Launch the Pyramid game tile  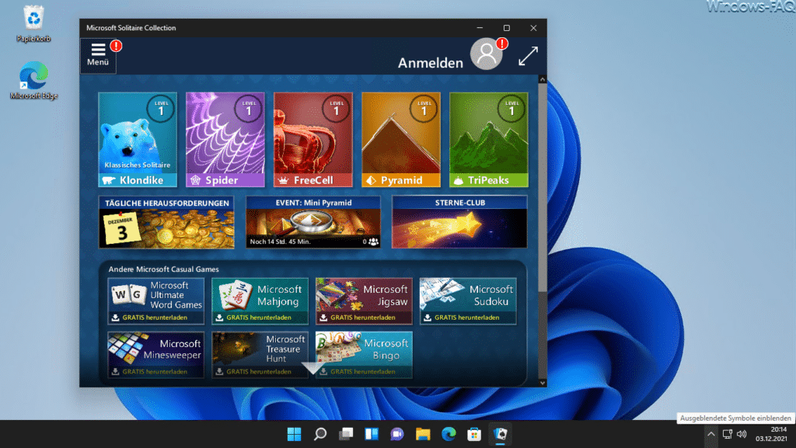401,140
